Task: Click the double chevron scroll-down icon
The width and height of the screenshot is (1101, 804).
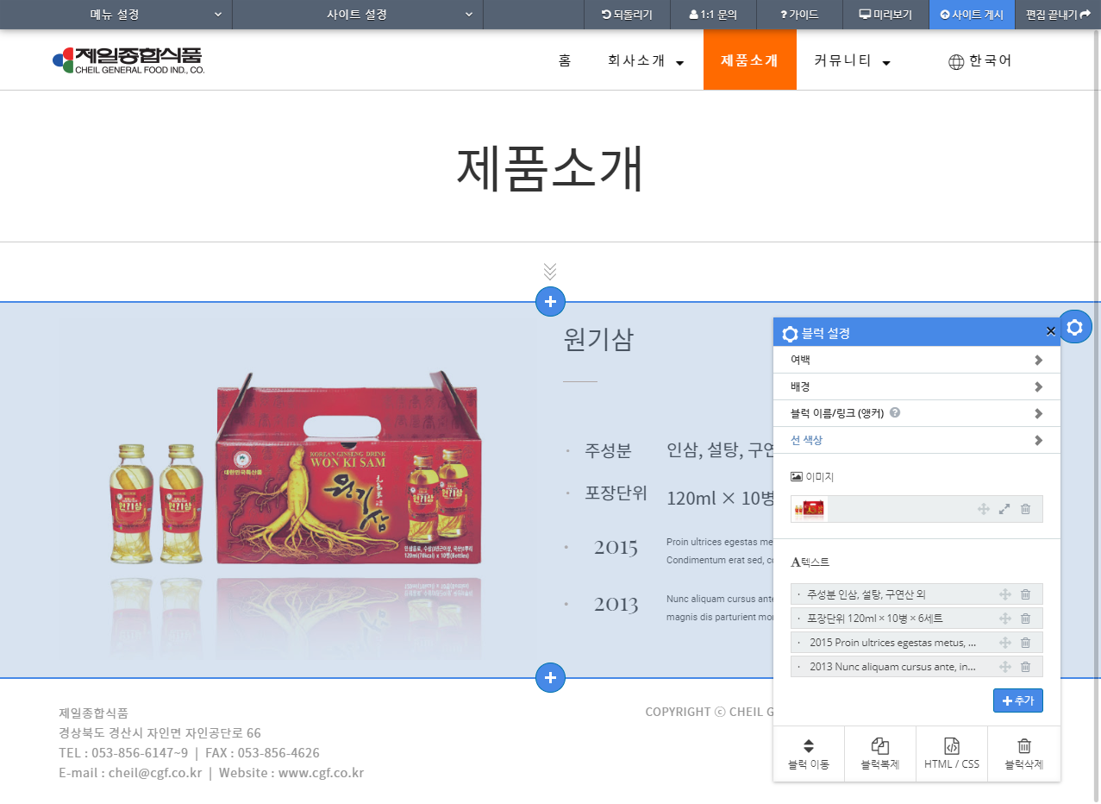Action: click(550, 272)
